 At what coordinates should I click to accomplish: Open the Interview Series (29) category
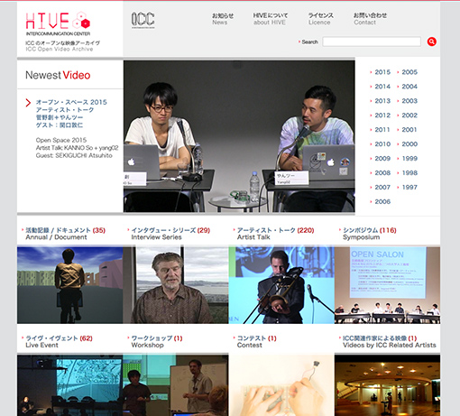pyautogui.click(x=170, y=234)
